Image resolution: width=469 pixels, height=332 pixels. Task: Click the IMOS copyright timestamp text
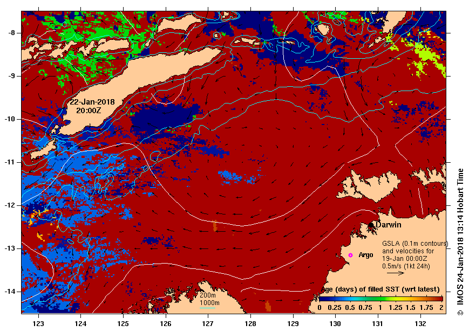point(460,242)
